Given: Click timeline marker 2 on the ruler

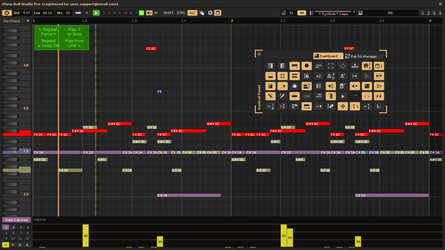Looking at the screenshot, I should 232,21.
